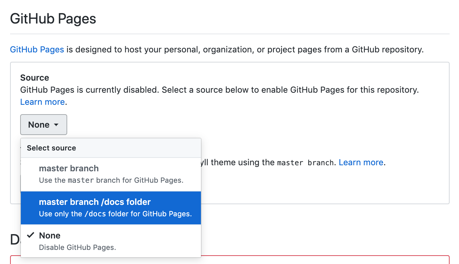The width and height of the screenshot is (459, 264).
Task: Choose "master branch /docs folder" as source
Action: coord(95,202)
